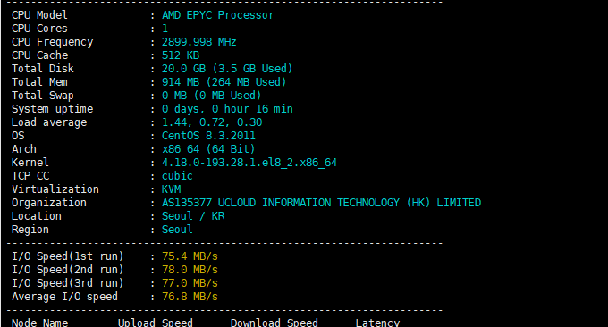Select the Average I/O speed 76.8 MB/s

pyautogui.click(x=190, y=297)
